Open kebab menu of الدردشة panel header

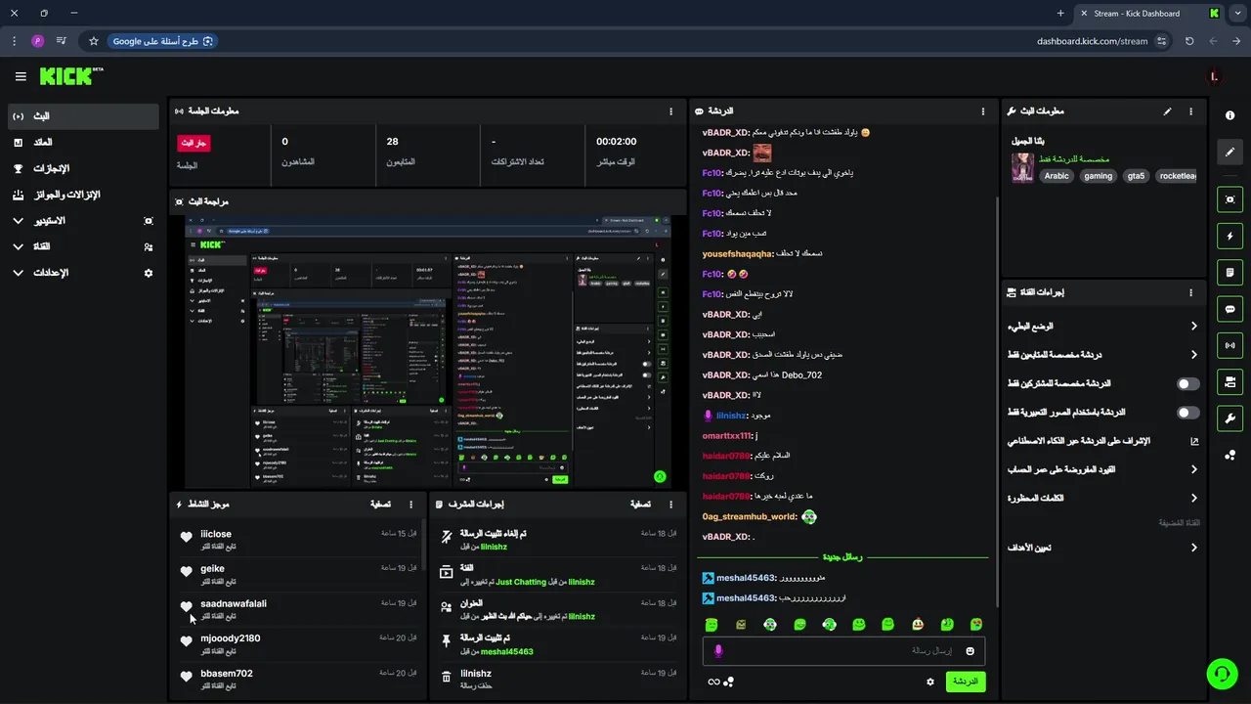[x=983, y=111]
